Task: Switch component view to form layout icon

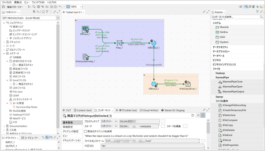Action: pos(203,115)
